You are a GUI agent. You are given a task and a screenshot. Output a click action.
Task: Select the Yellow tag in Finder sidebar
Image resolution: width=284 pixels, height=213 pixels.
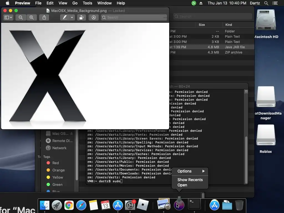pyautogui.click(x=55, y=177)
